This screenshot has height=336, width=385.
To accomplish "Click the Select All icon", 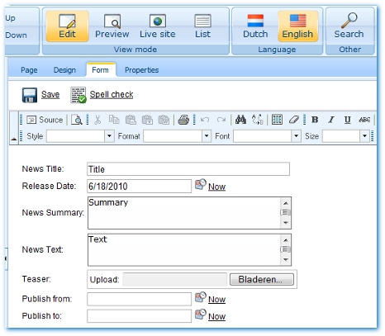I will [277, 120].
